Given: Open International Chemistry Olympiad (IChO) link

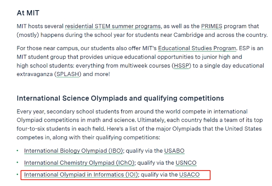Looking at the screenshot, I should point(79,163).
